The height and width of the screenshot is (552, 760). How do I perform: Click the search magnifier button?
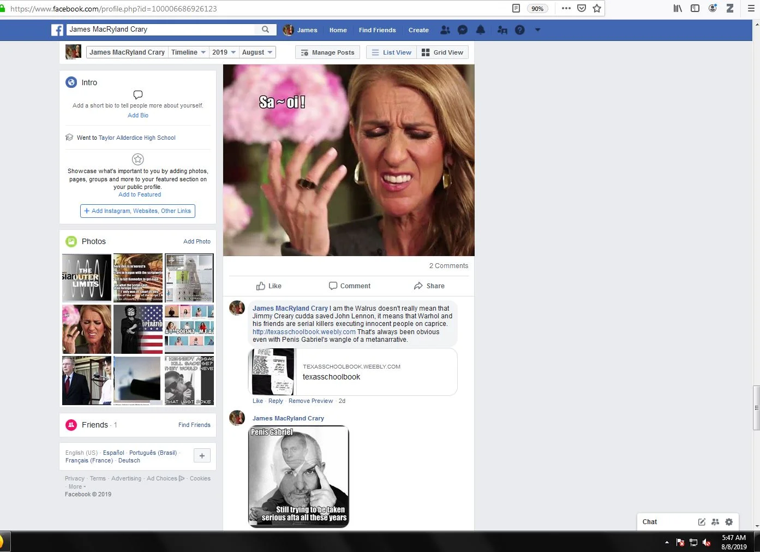tap(265, 29)
